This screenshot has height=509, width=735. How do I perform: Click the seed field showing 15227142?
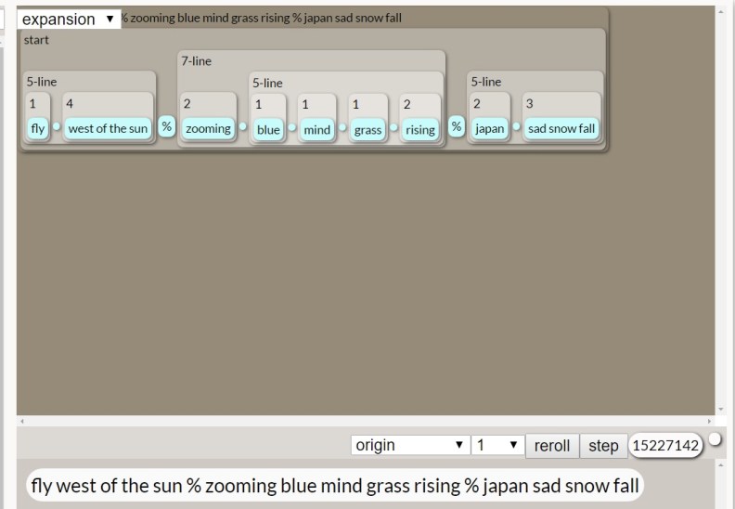[x=664, y=446]
